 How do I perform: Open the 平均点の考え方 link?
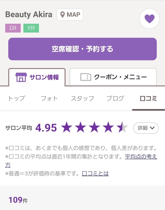[x=141, y=156]
